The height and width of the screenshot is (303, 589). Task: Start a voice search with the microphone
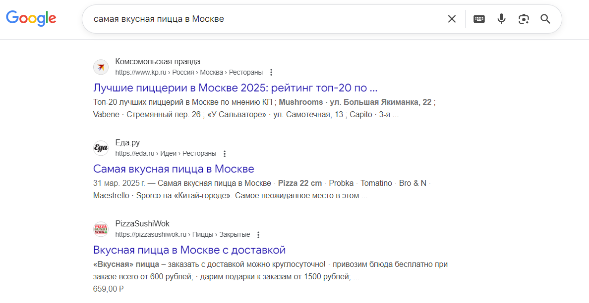[501, 19]
